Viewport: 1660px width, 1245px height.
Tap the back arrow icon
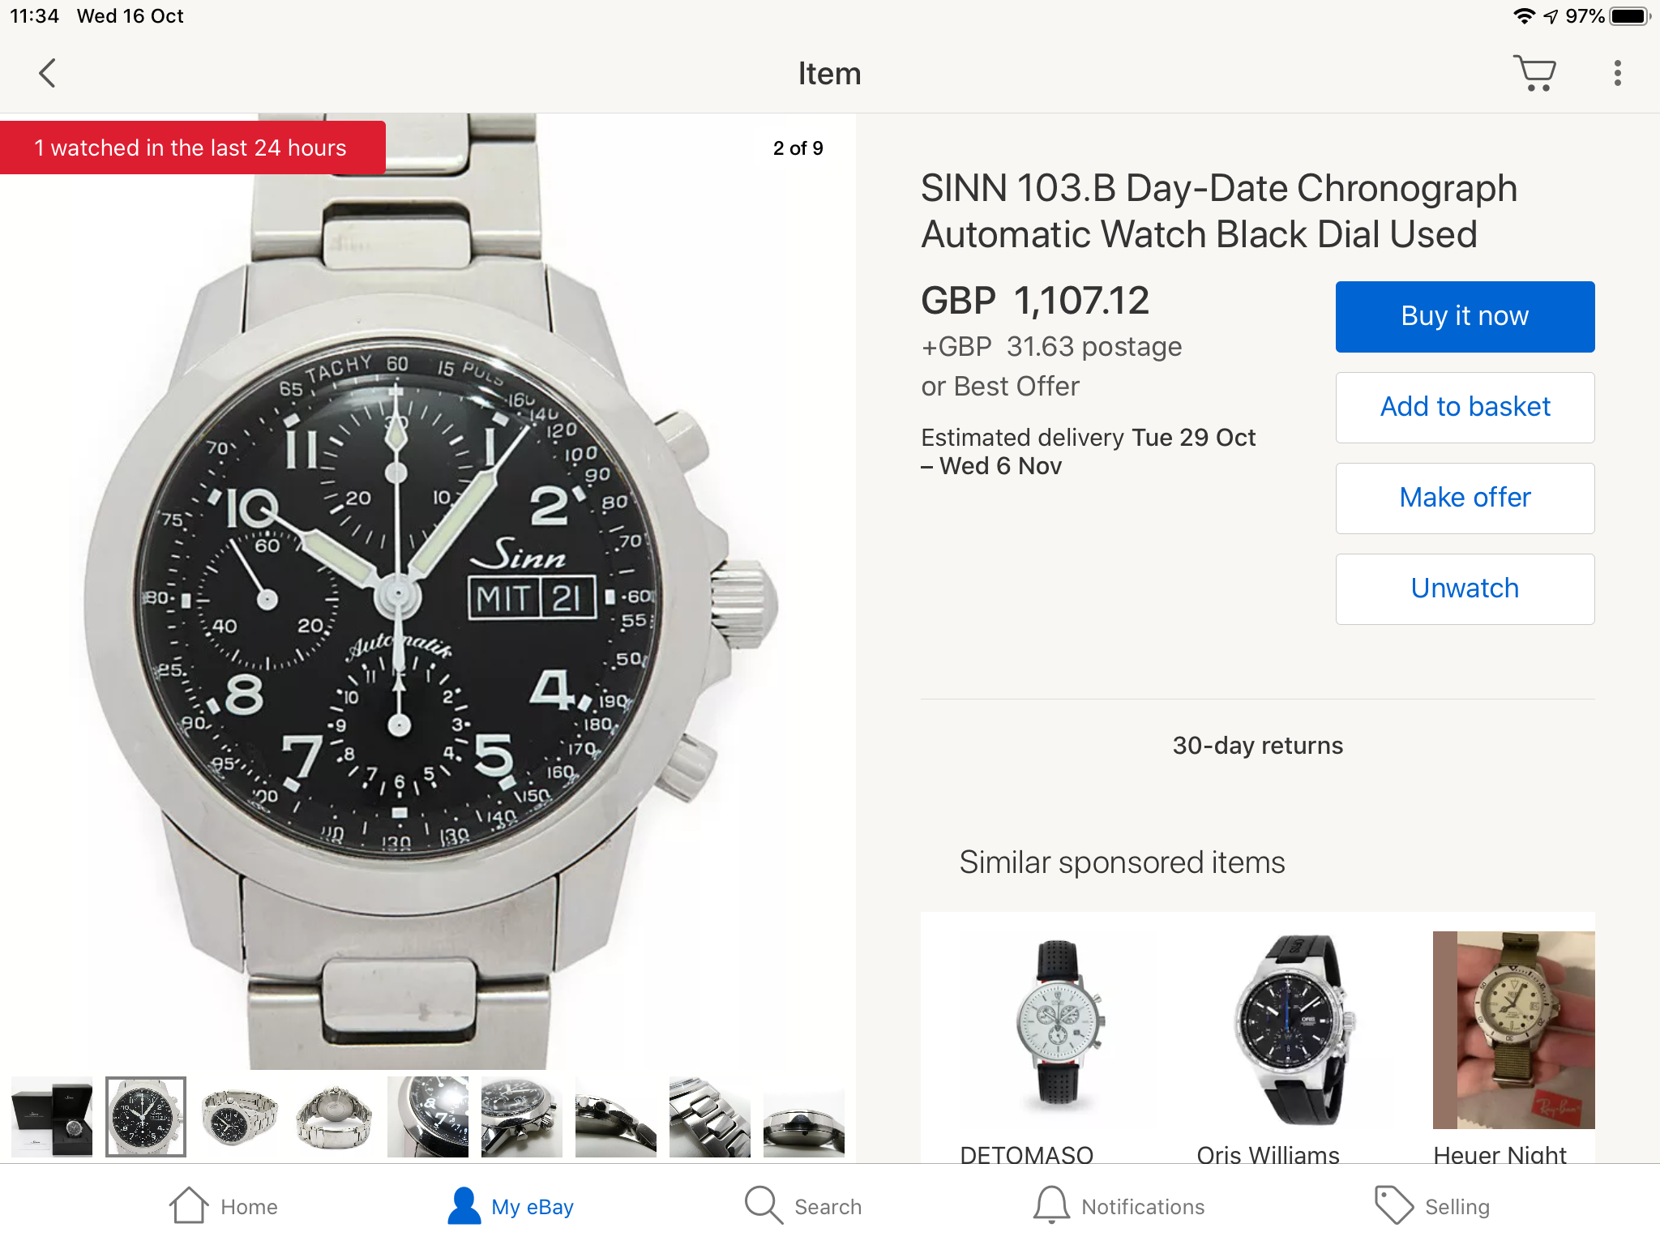click(48, 73)
